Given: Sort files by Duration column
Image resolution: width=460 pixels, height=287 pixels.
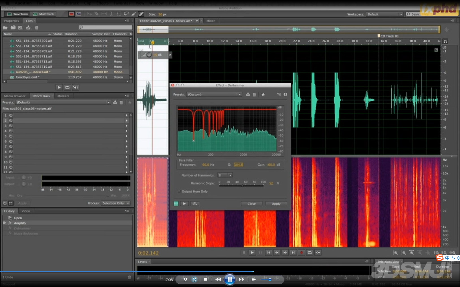Looking at the screenshot, I should (x=71, y=34).
